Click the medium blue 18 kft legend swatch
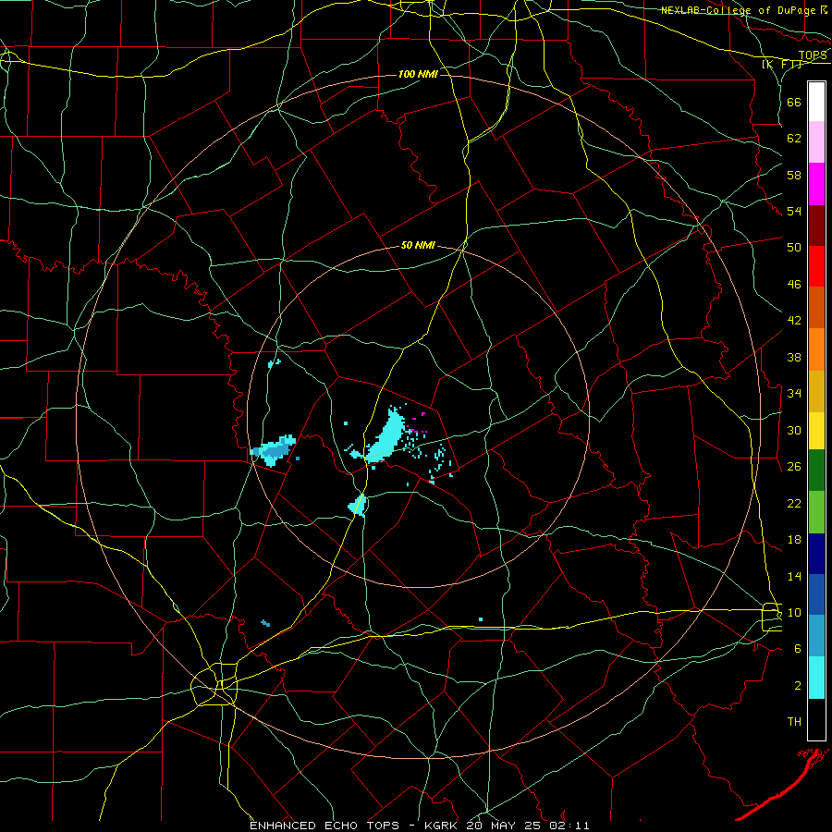Screen dimensions: 832x832 (816, 593)
